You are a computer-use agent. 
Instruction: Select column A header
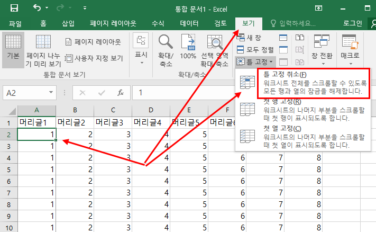pyautogui.click(x=36, y=111)
